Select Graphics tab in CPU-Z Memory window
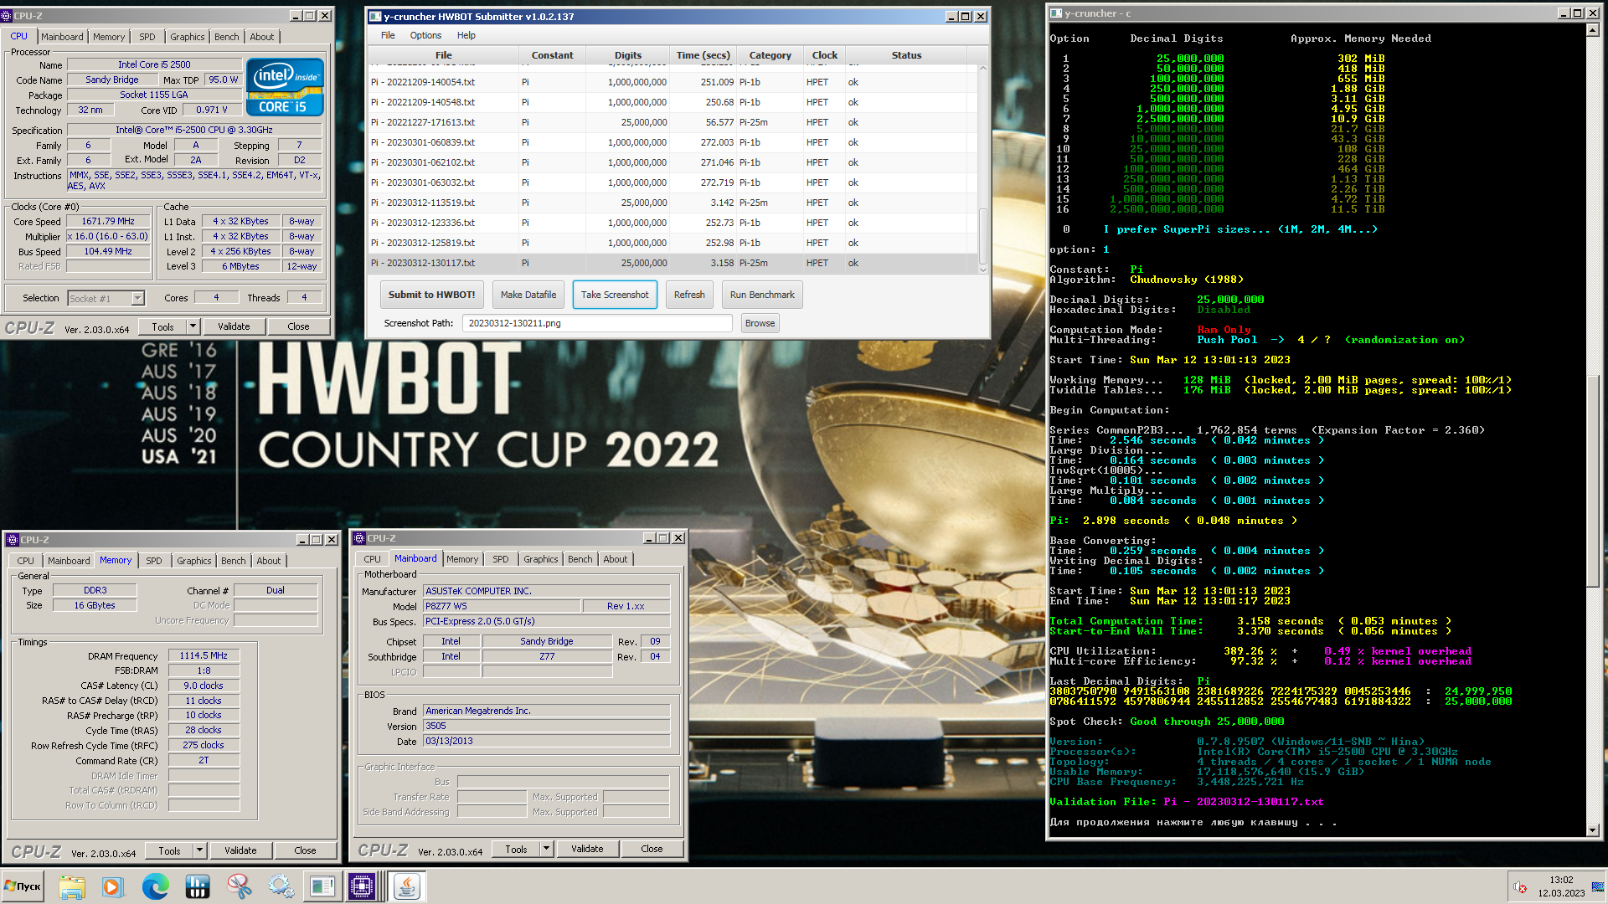The width and height of the screenshot is (1608, 904). coord(193,561)
